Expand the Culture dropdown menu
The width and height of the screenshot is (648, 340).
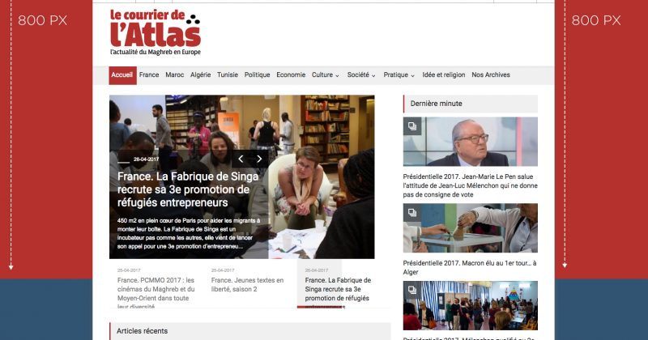[326, 74]
